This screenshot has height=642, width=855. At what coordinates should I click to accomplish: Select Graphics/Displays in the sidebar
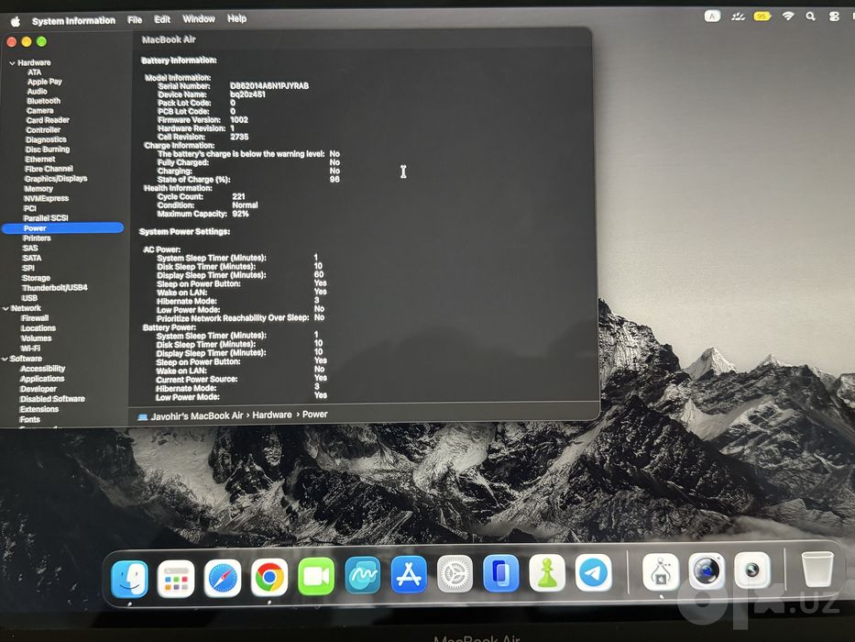[x=56, y=179]
